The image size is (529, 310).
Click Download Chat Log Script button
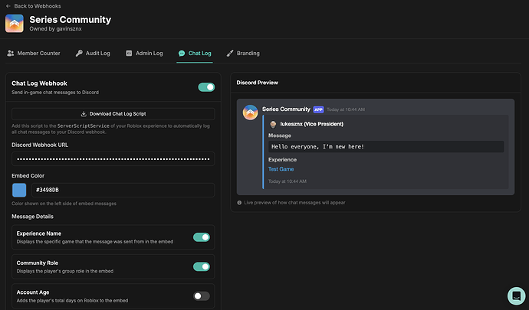click(x=112, y=113)
